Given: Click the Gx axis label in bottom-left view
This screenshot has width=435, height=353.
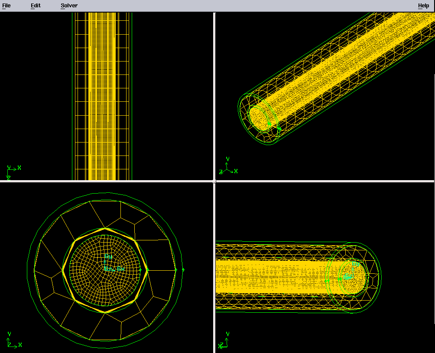Looking at the screenshot, I should coord(120,269).
